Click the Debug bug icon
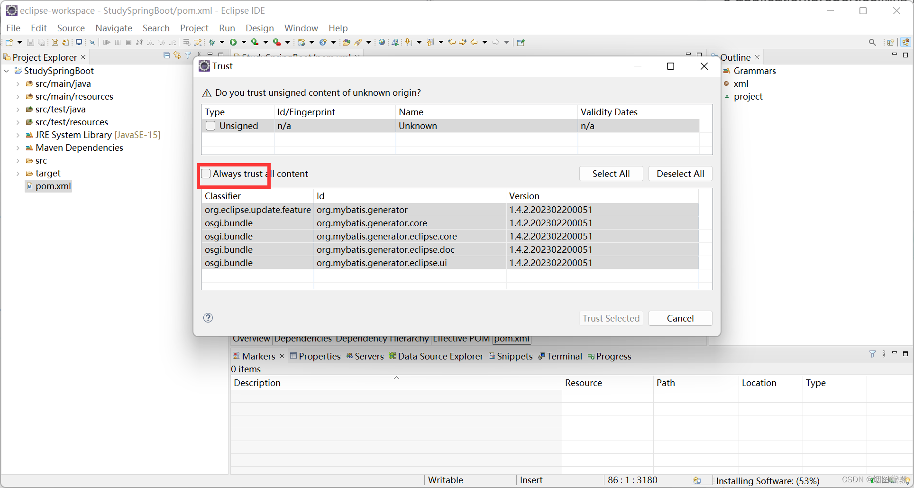The height and width of the screenshot is (488, 914). point(212,42)
